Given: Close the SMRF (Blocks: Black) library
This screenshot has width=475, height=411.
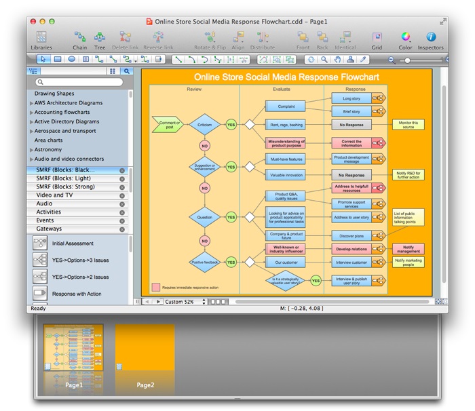Looking at the screenshot, I should point(122,170).
